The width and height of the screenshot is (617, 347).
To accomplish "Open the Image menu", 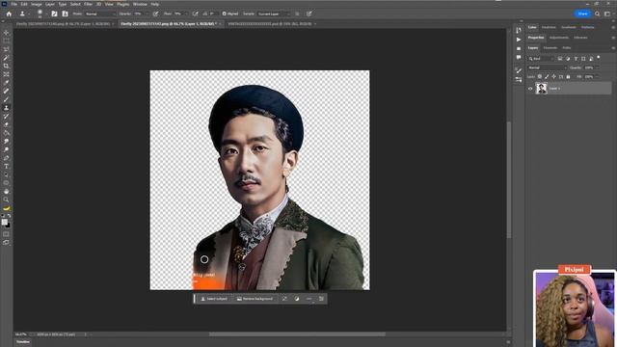I will [37, 4].
